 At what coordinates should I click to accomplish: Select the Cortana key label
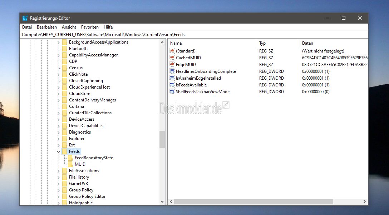tap(77, 106)
